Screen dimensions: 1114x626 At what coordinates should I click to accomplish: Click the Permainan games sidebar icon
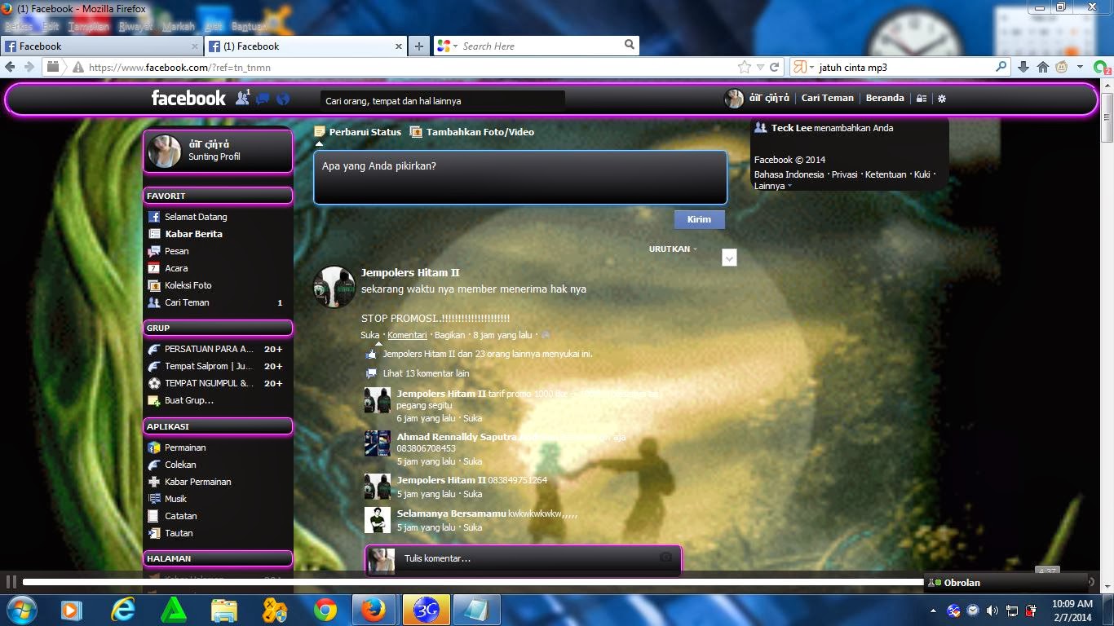(x=154, y=447)
